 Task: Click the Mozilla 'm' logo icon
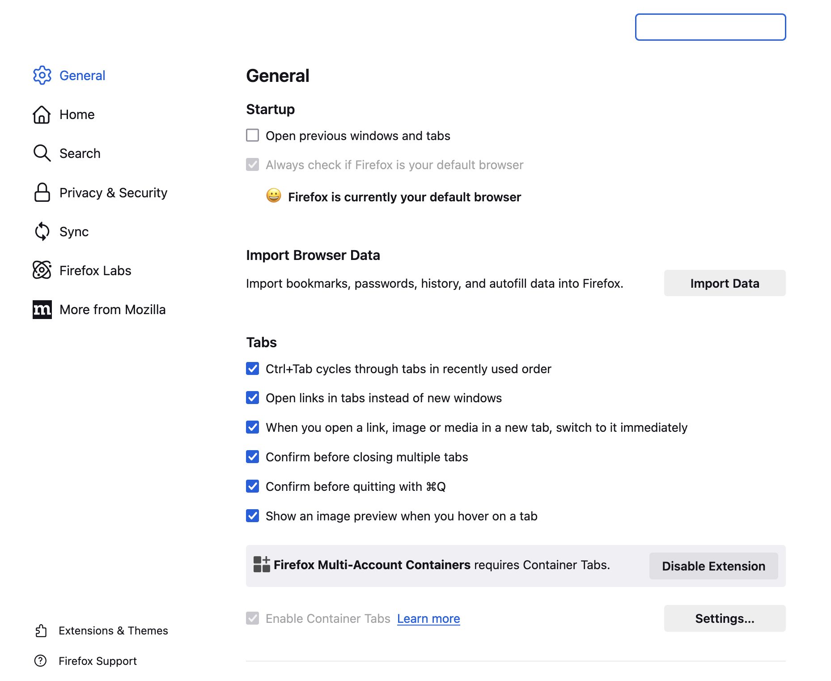click(42, 310)
